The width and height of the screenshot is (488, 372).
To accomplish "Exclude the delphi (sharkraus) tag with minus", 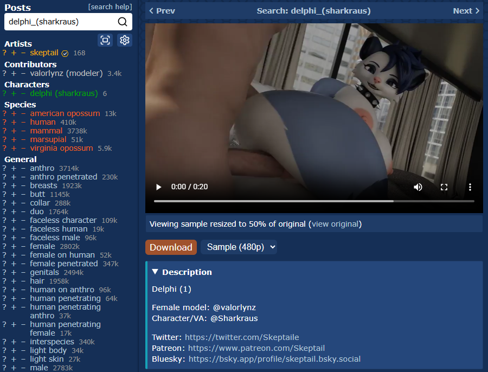I will pyautogui.click(x=23, y=93).
